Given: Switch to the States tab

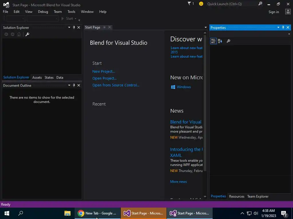Looking at the screenshot, I should pos(49,78).
